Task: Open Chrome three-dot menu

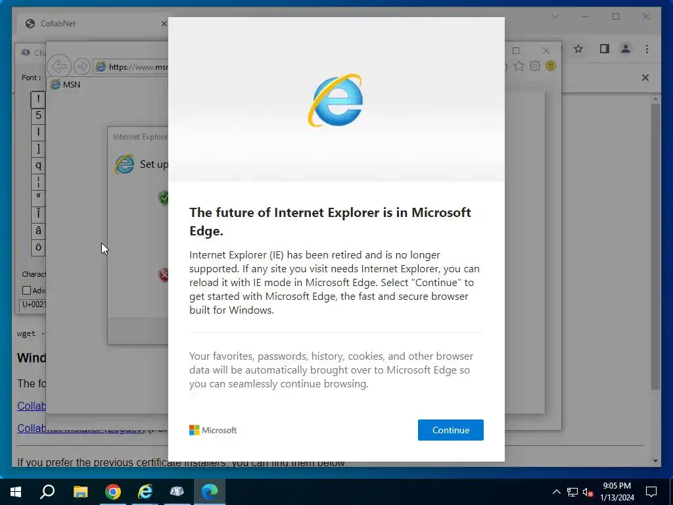Action: (647, 49)
